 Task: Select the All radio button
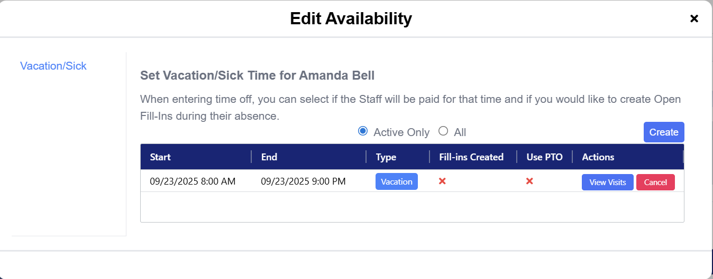pyautogui.click(x=443, y=131)
